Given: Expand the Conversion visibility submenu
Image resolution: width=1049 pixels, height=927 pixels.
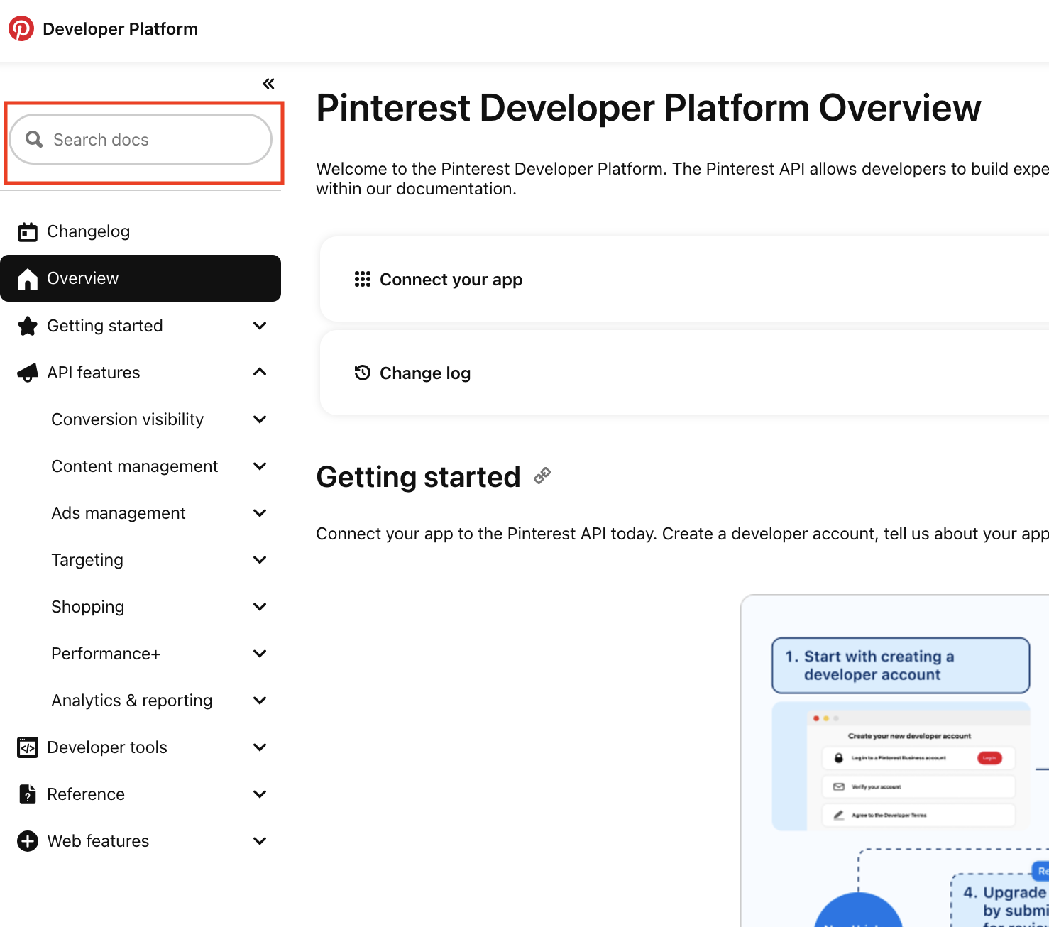Looking at the screenshot, I should [x=260, y=419].
